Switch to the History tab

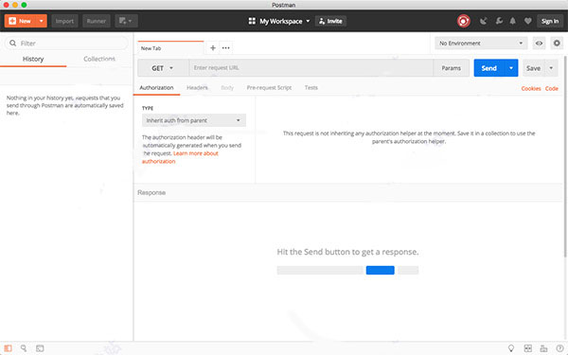(x=33, y=59)
